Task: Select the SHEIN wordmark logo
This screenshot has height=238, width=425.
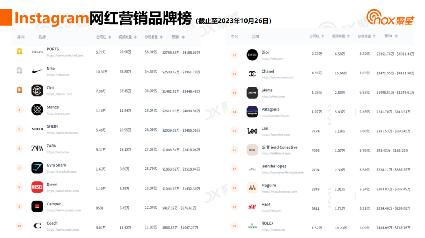Action: tap(37, 129)
